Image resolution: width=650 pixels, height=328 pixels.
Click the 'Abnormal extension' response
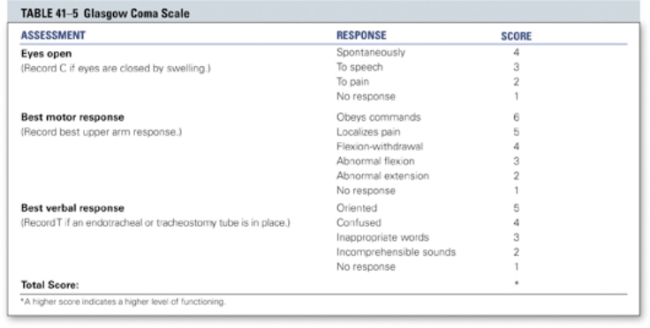pos(382,175)
